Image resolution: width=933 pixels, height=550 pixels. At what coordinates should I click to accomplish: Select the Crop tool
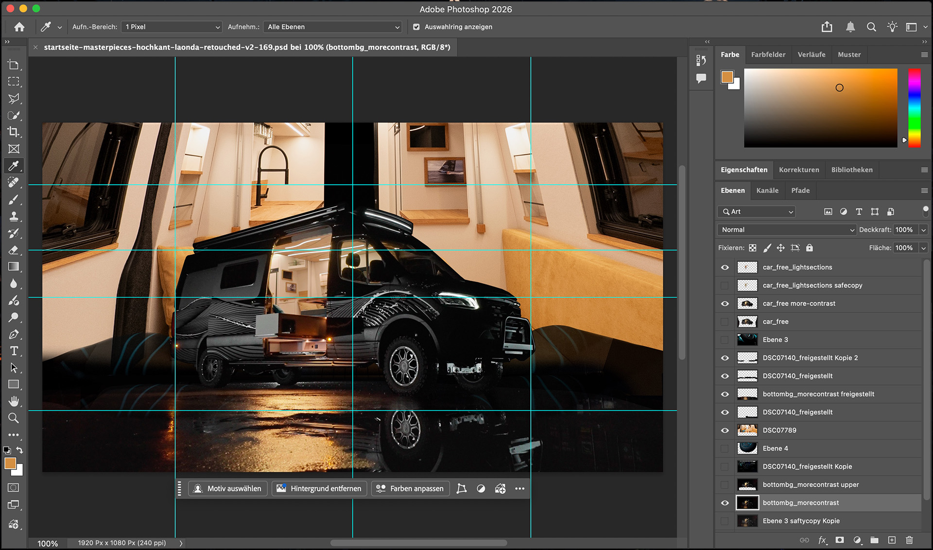tap(14, 132)
